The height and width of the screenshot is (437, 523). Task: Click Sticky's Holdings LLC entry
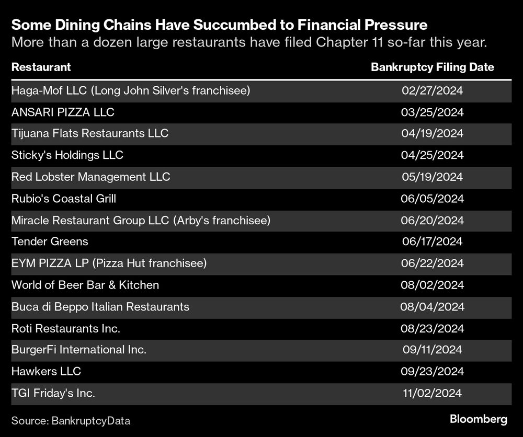(67, 155)
